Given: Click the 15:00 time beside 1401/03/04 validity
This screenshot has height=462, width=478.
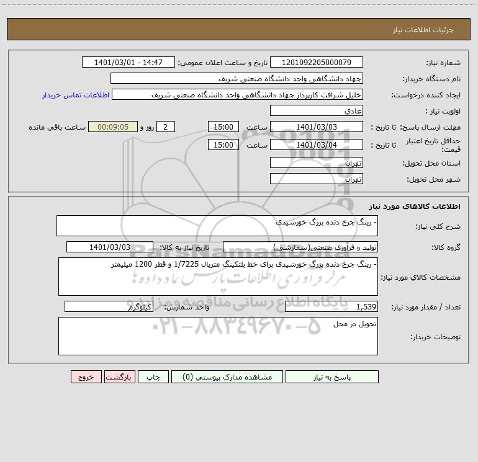Looking at the screenshot, I should [223, 144].
